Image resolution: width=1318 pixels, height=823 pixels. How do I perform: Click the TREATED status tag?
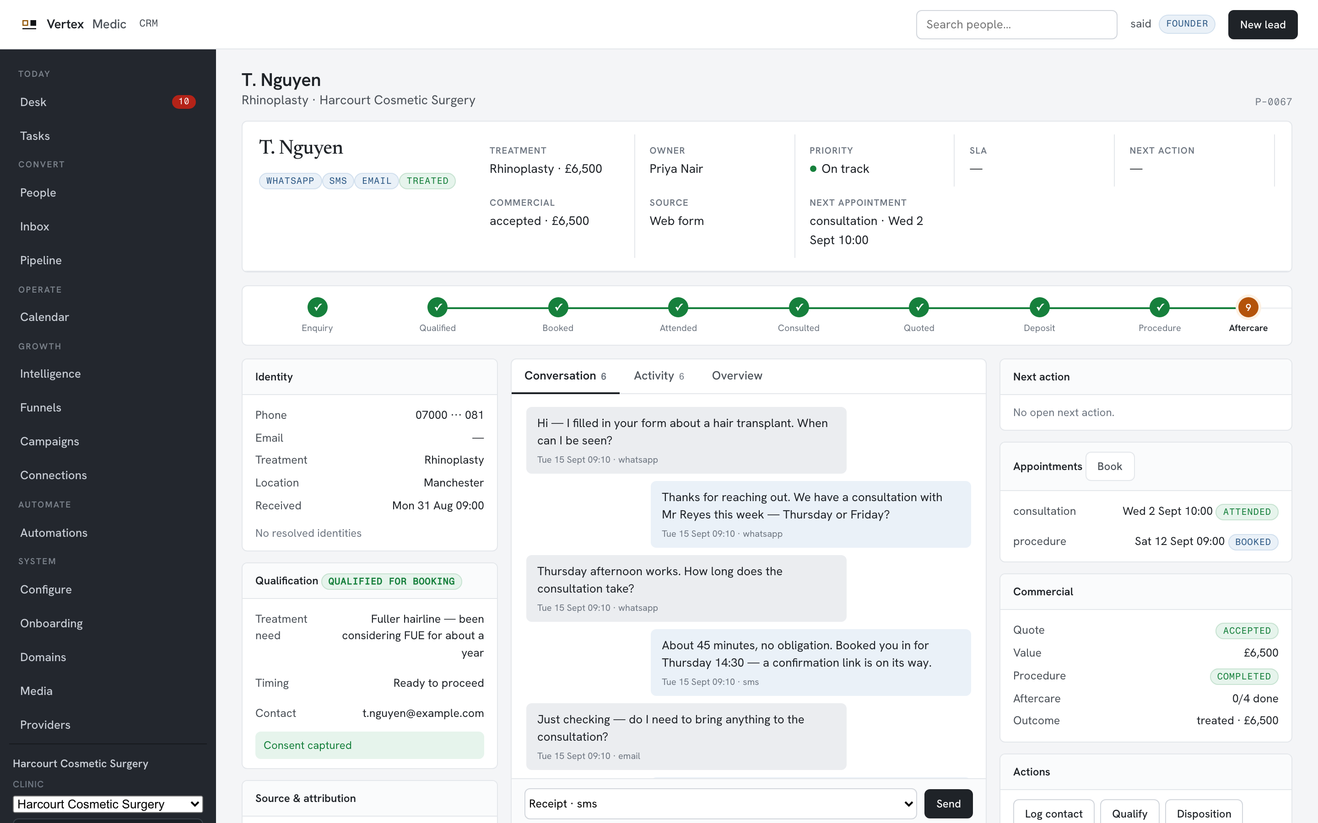pyautogui.click(x=427, y=181)
